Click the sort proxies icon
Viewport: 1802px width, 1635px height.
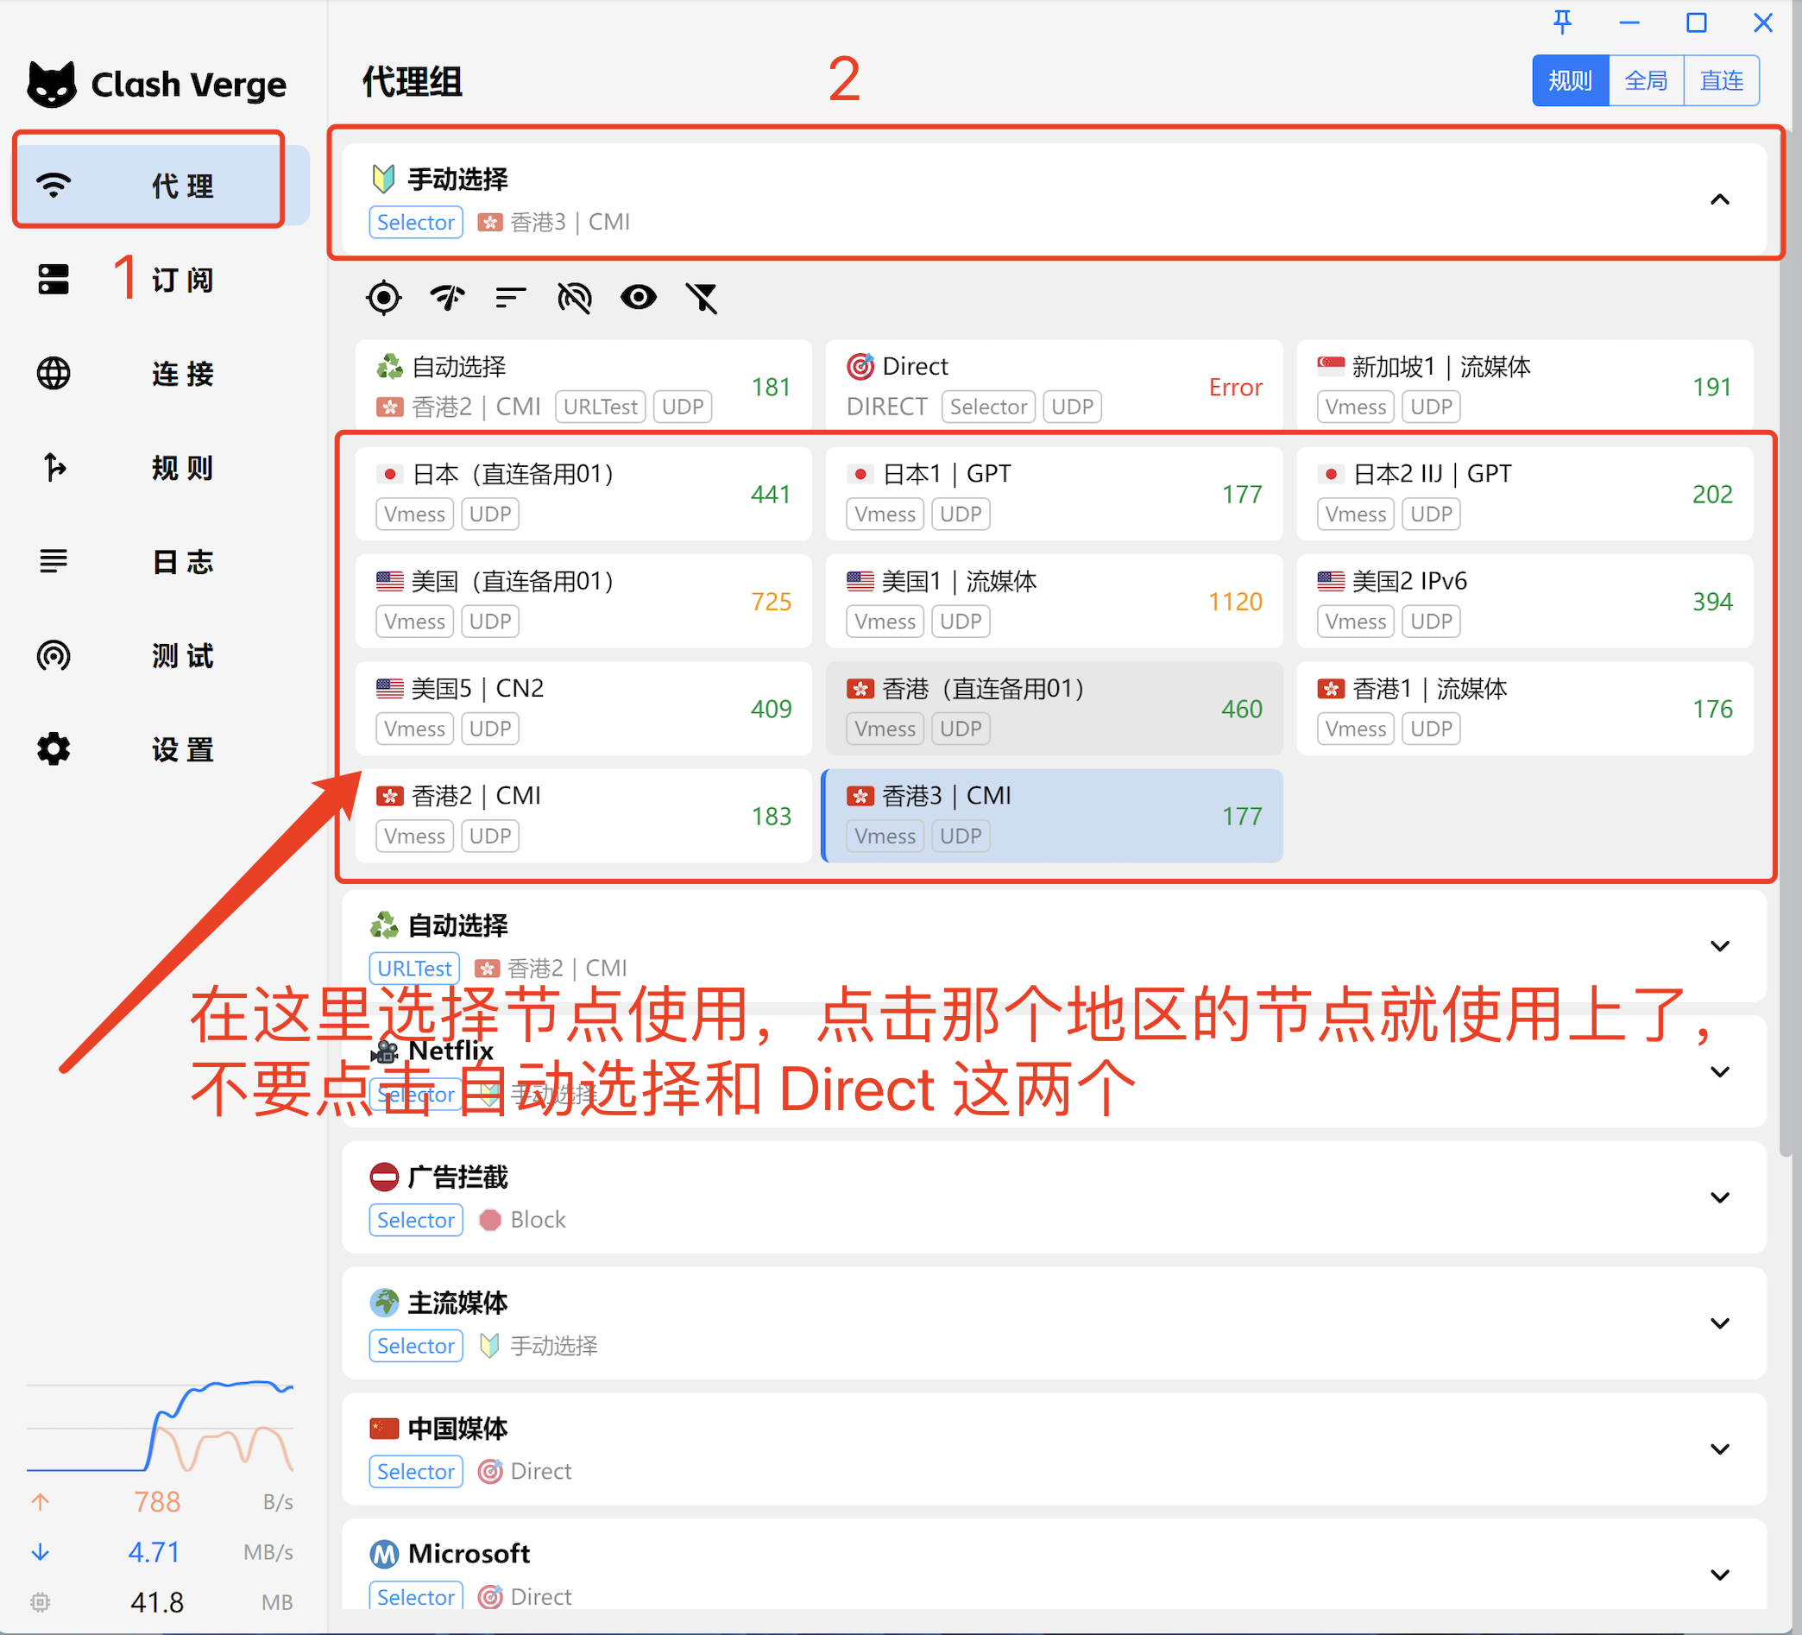(510, 298)
